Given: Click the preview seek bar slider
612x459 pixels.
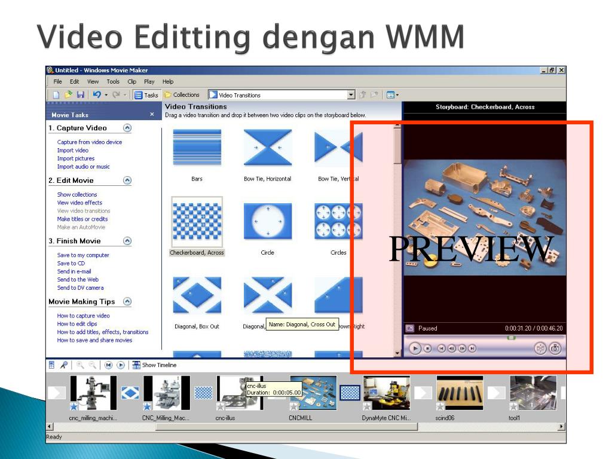Looking at the screenshot, I should [x=511, y=338].
